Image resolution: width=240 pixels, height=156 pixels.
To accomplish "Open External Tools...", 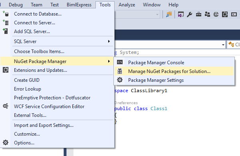I will coord(57,115).
